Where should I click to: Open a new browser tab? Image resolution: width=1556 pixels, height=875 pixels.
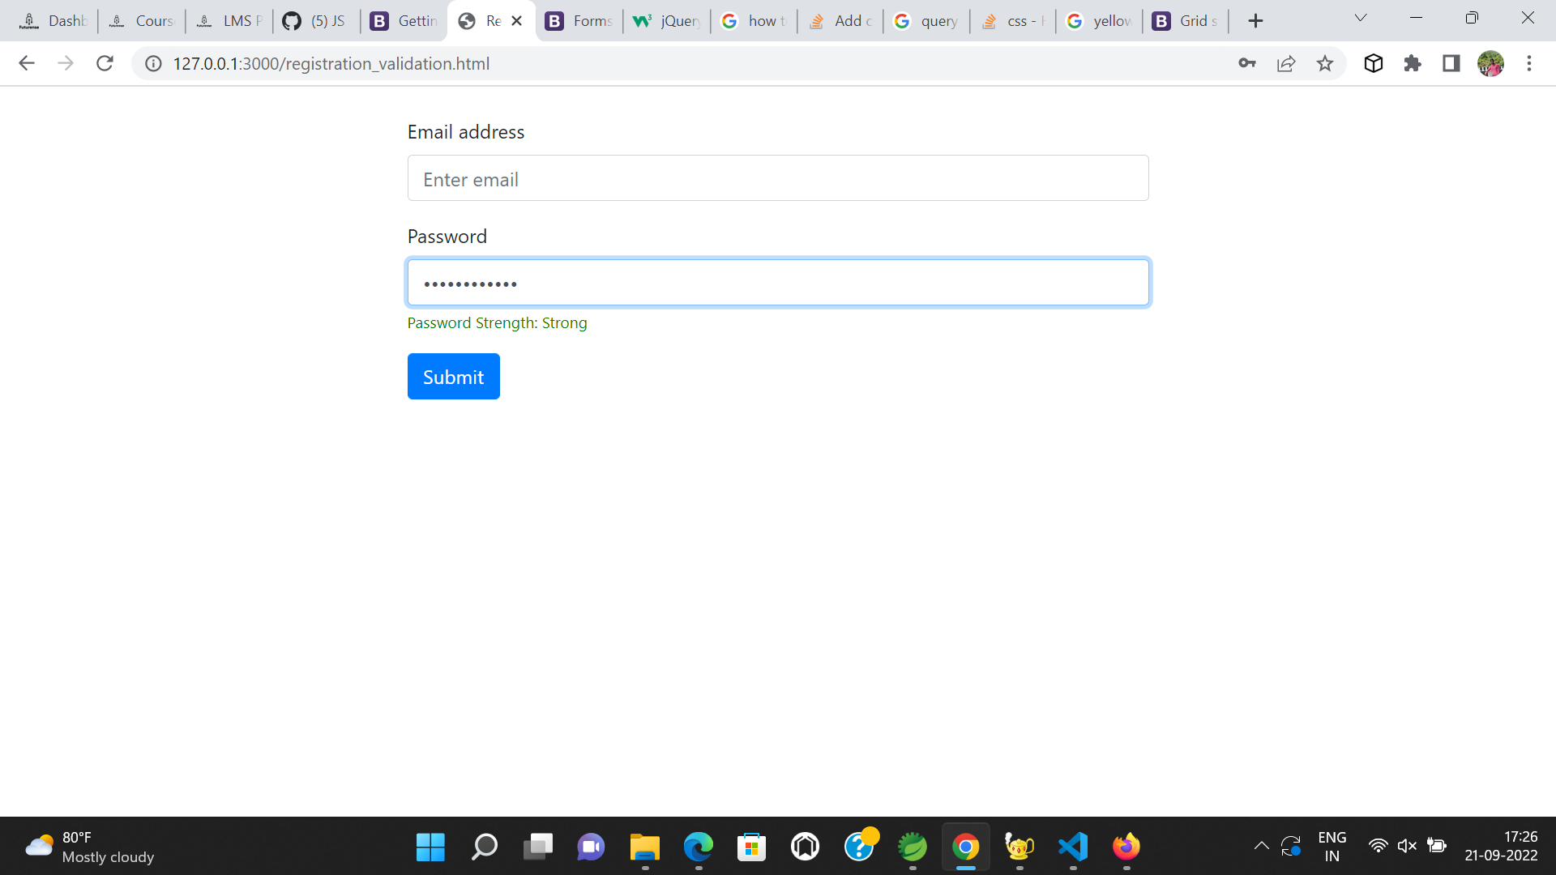click(1255, 20)
